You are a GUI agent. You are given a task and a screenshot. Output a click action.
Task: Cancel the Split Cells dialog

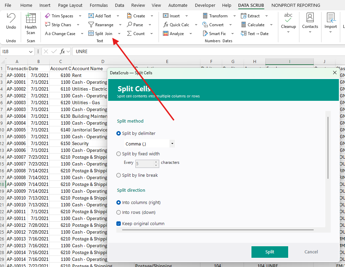click(311, 252)
